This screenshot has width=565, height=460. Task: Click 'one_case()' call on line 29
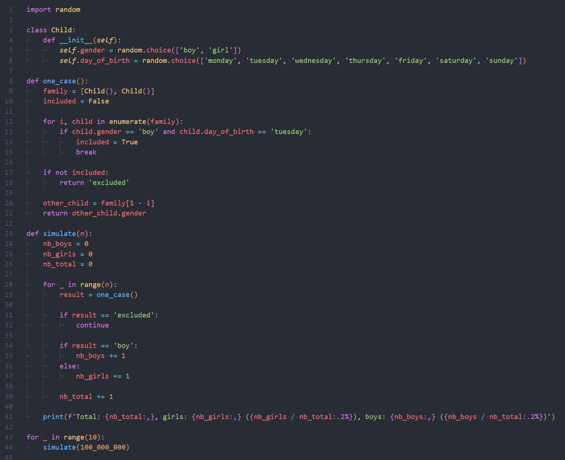117,294
